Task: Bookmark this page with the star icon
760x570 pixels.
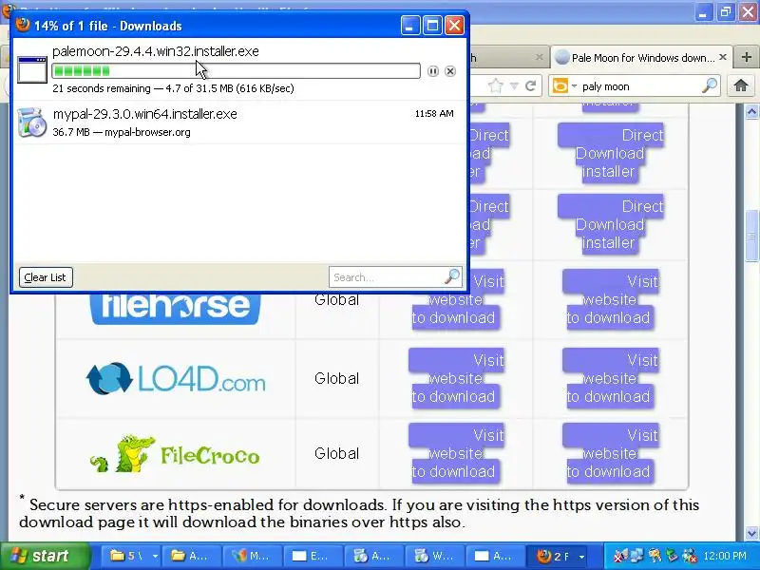Action: tap(495, 86)
